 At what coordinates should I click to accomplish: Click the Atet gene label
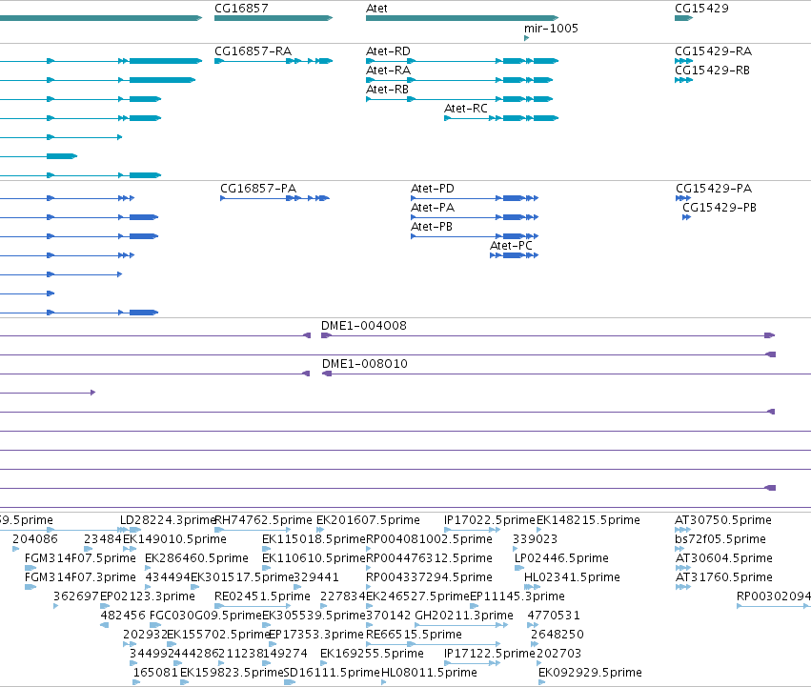coord(376,9)
